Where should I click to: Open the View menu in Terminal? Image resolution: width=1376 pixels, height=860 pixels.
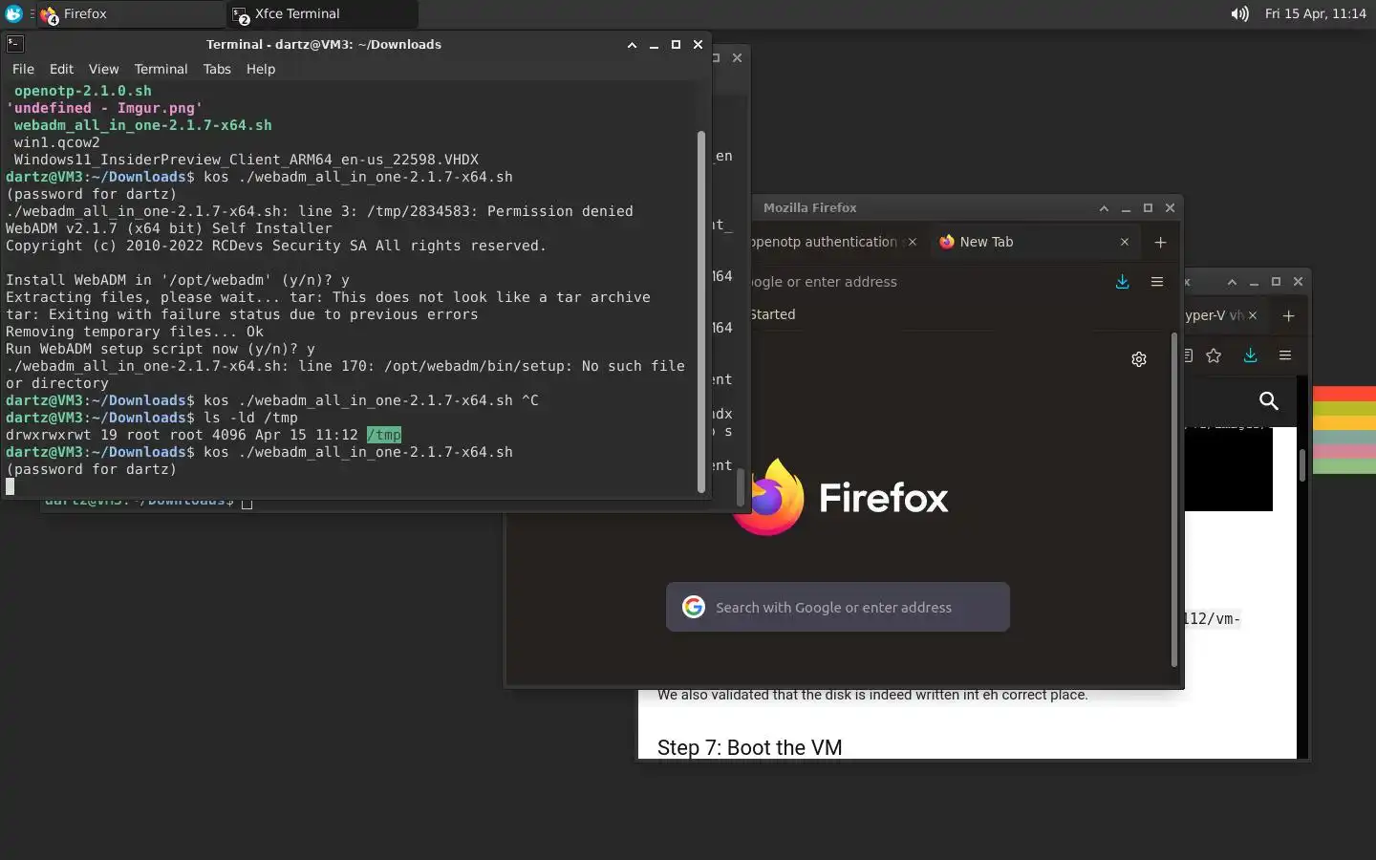(x=103, y=69)
